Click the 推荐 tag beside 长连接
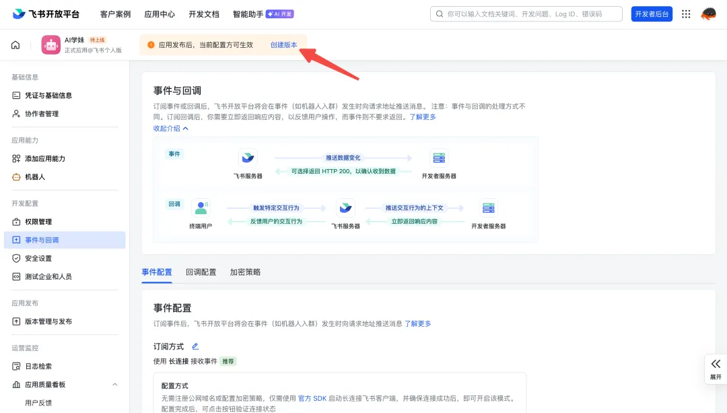Image resolution: width=727 pixels, height=413 pixels. [x=228, y=361]
